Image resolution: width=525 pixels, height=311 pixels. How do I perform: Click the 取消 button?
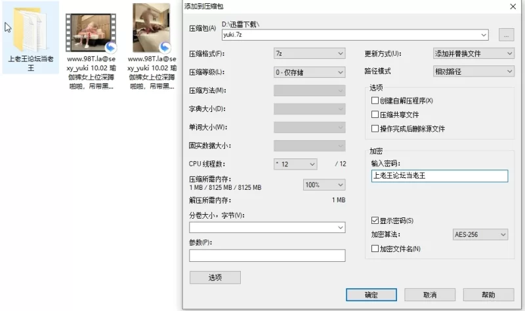[430, 295]
